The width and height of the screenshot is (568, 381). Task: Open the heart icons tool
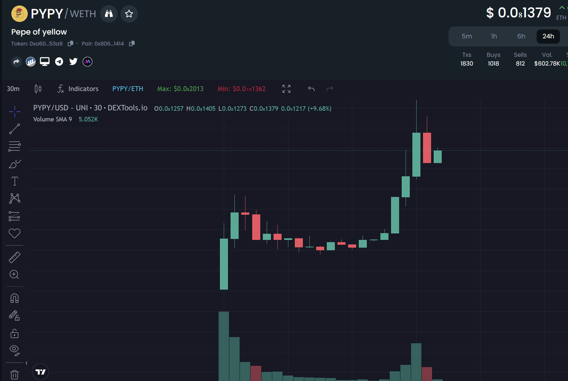(x=15, y=233)
